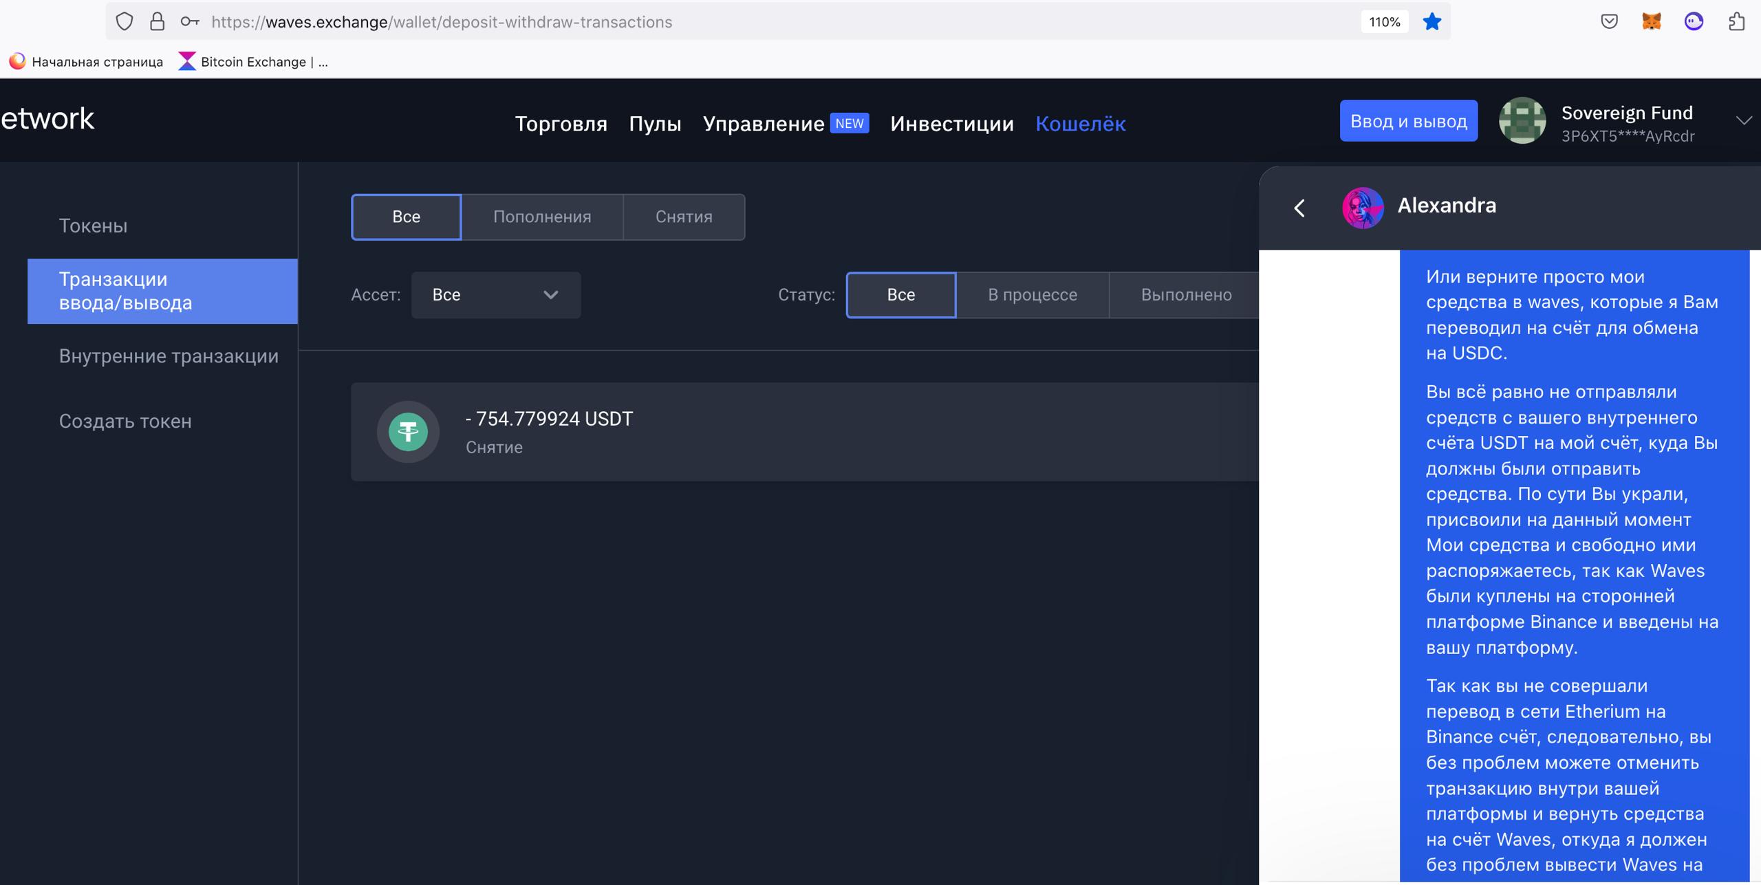Expand the Sovereign Fund account chevron

coord(1743,121)
